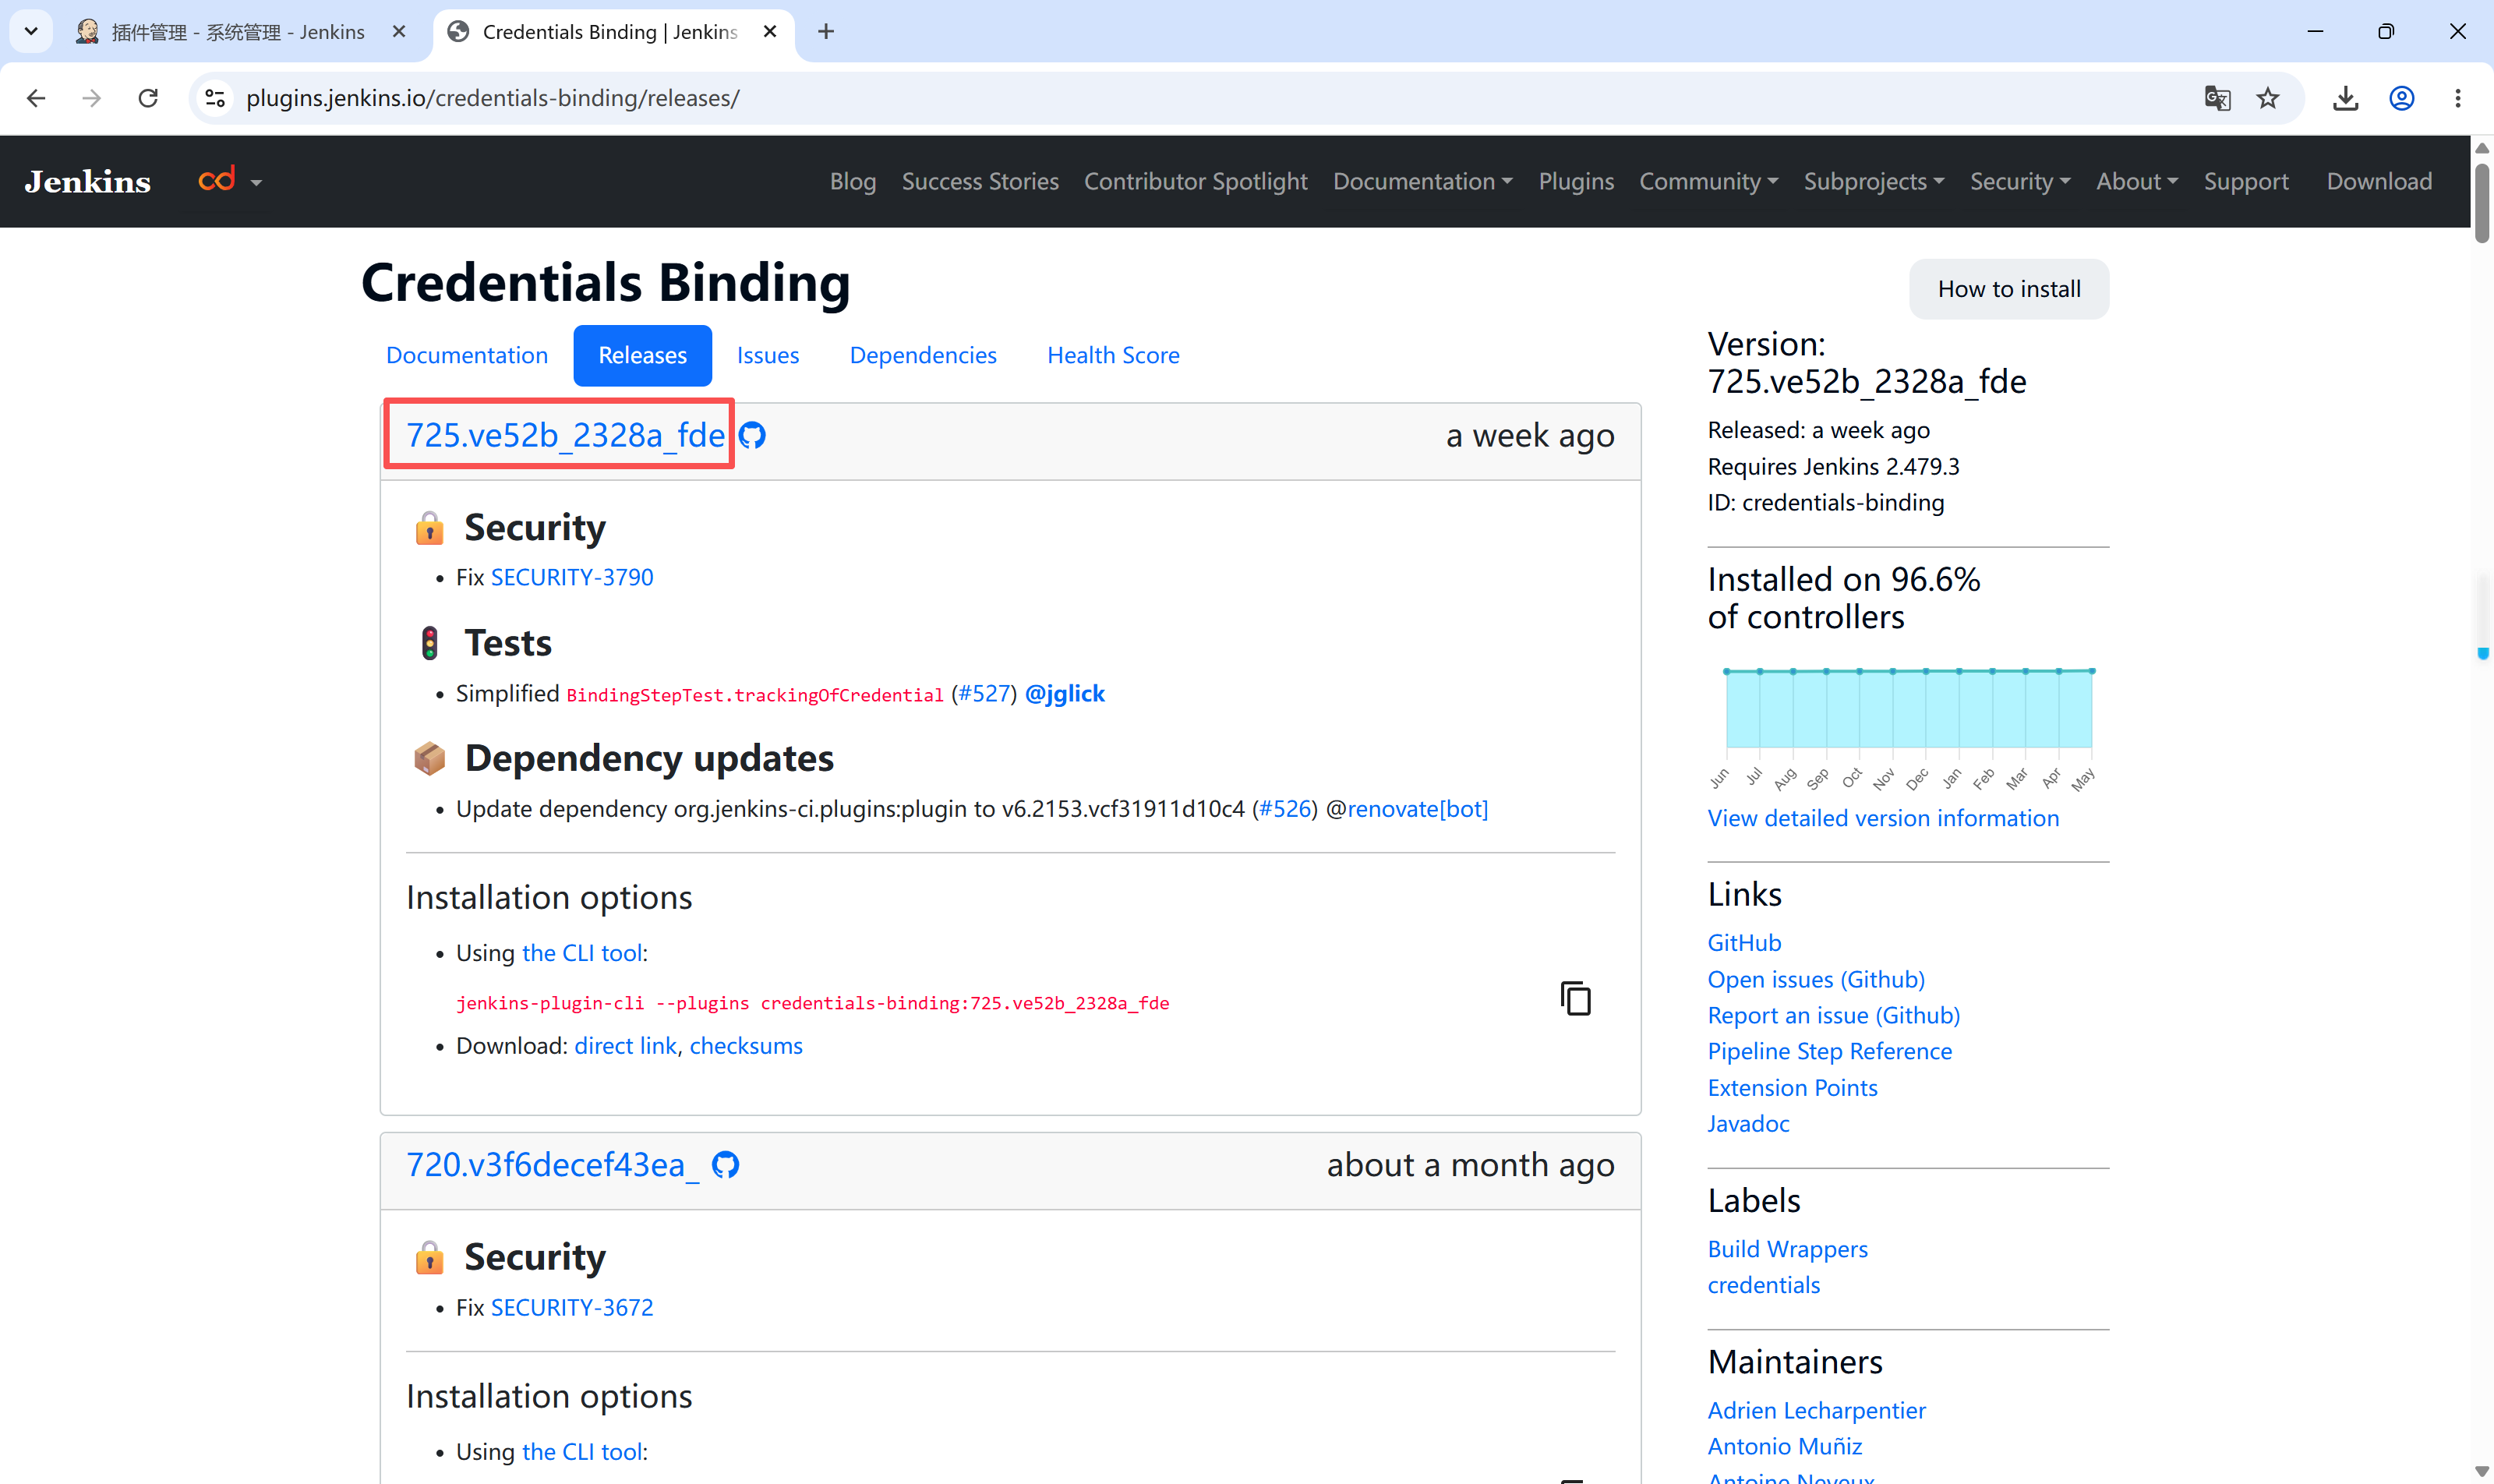Bookmark this page with the star
2494x1484 pixels.
click(2268, 98)
